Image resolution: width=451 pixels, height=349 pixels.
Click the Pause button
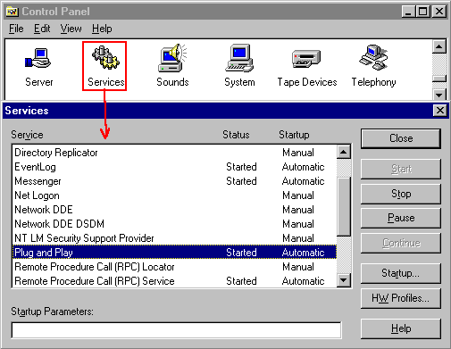coord(401,218)
